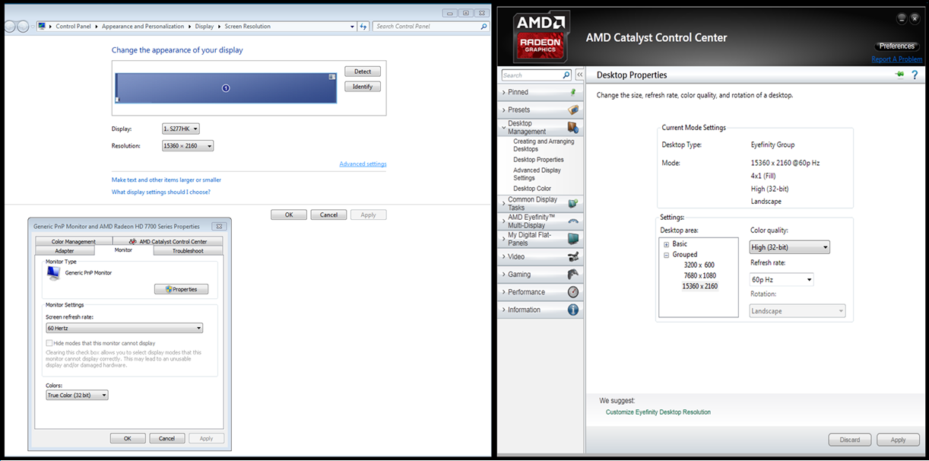Open the Resolution 15360 x 2160 dropdown
929x461 pixels.
188,145
